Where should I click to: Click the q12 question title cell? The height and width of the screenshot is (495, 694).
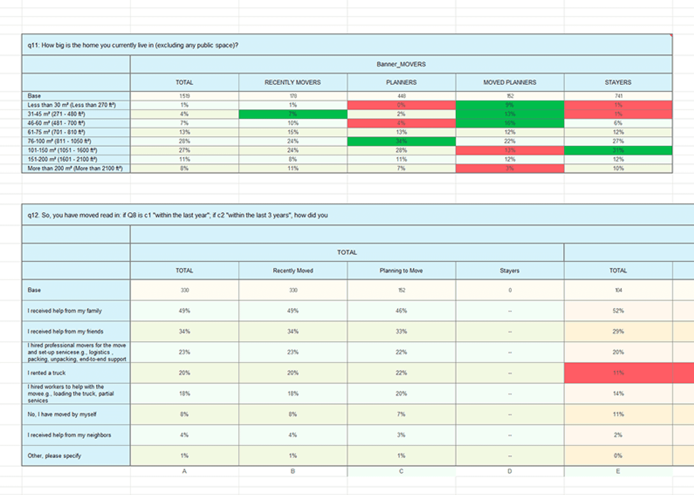click(177, 215)
